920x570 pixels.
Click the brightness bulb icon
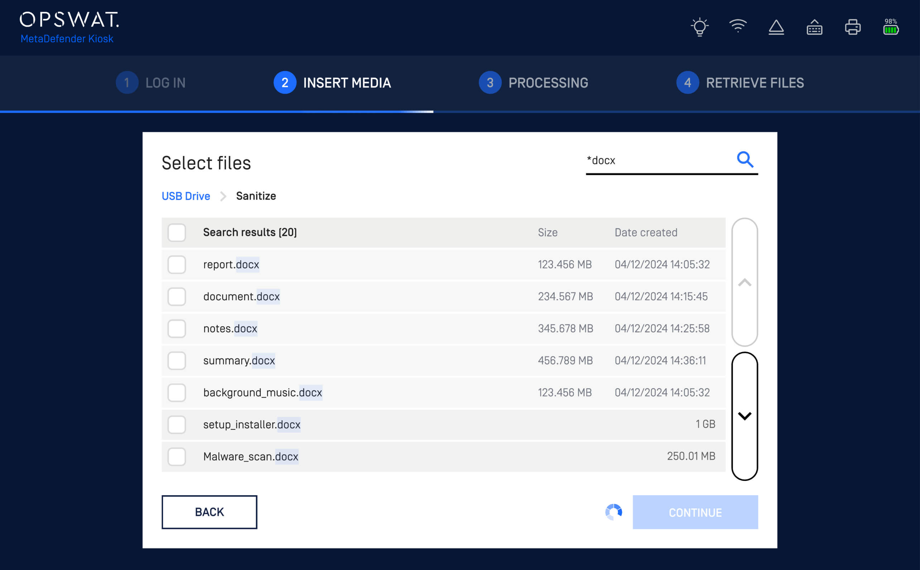tap(699, 26)
